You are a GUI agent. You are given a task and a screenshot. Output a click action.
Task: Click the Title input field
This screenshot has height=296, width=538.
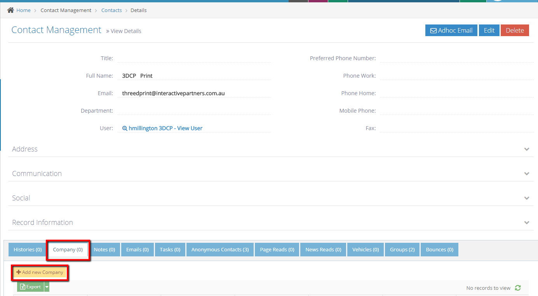tap(194, 58)
